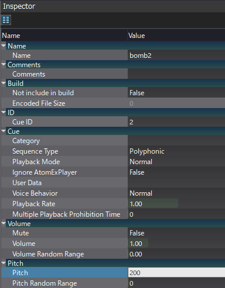Screen dimensions: 225x288
Task: Open Sequence Type Polyphonic dropdown
Action: [176, 151]
